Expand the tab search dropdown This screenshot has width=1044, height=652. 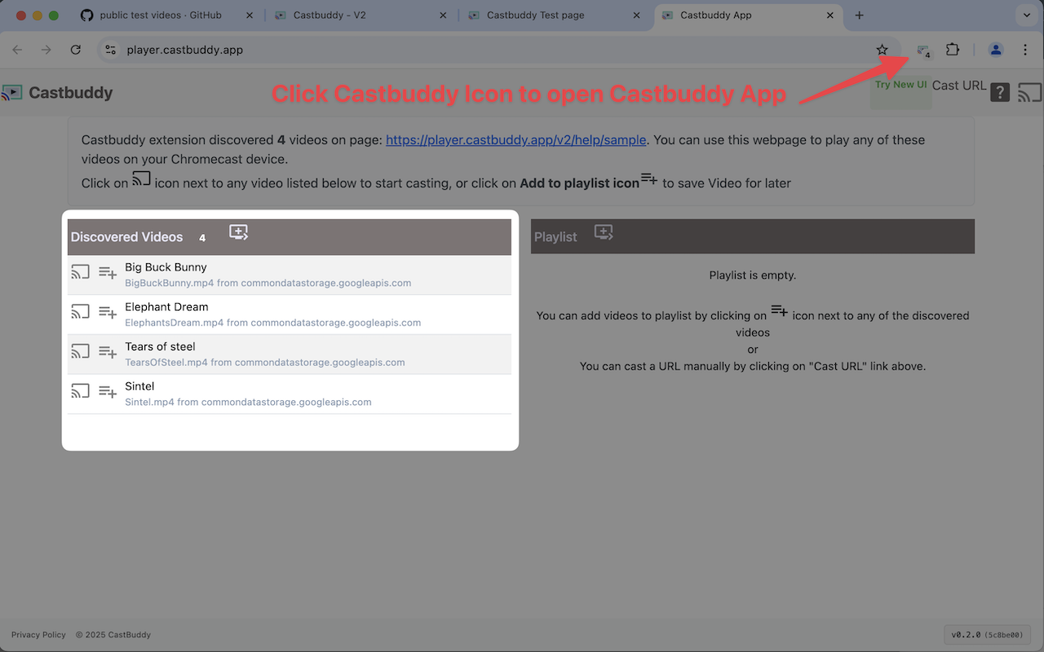pos(1026,15)
